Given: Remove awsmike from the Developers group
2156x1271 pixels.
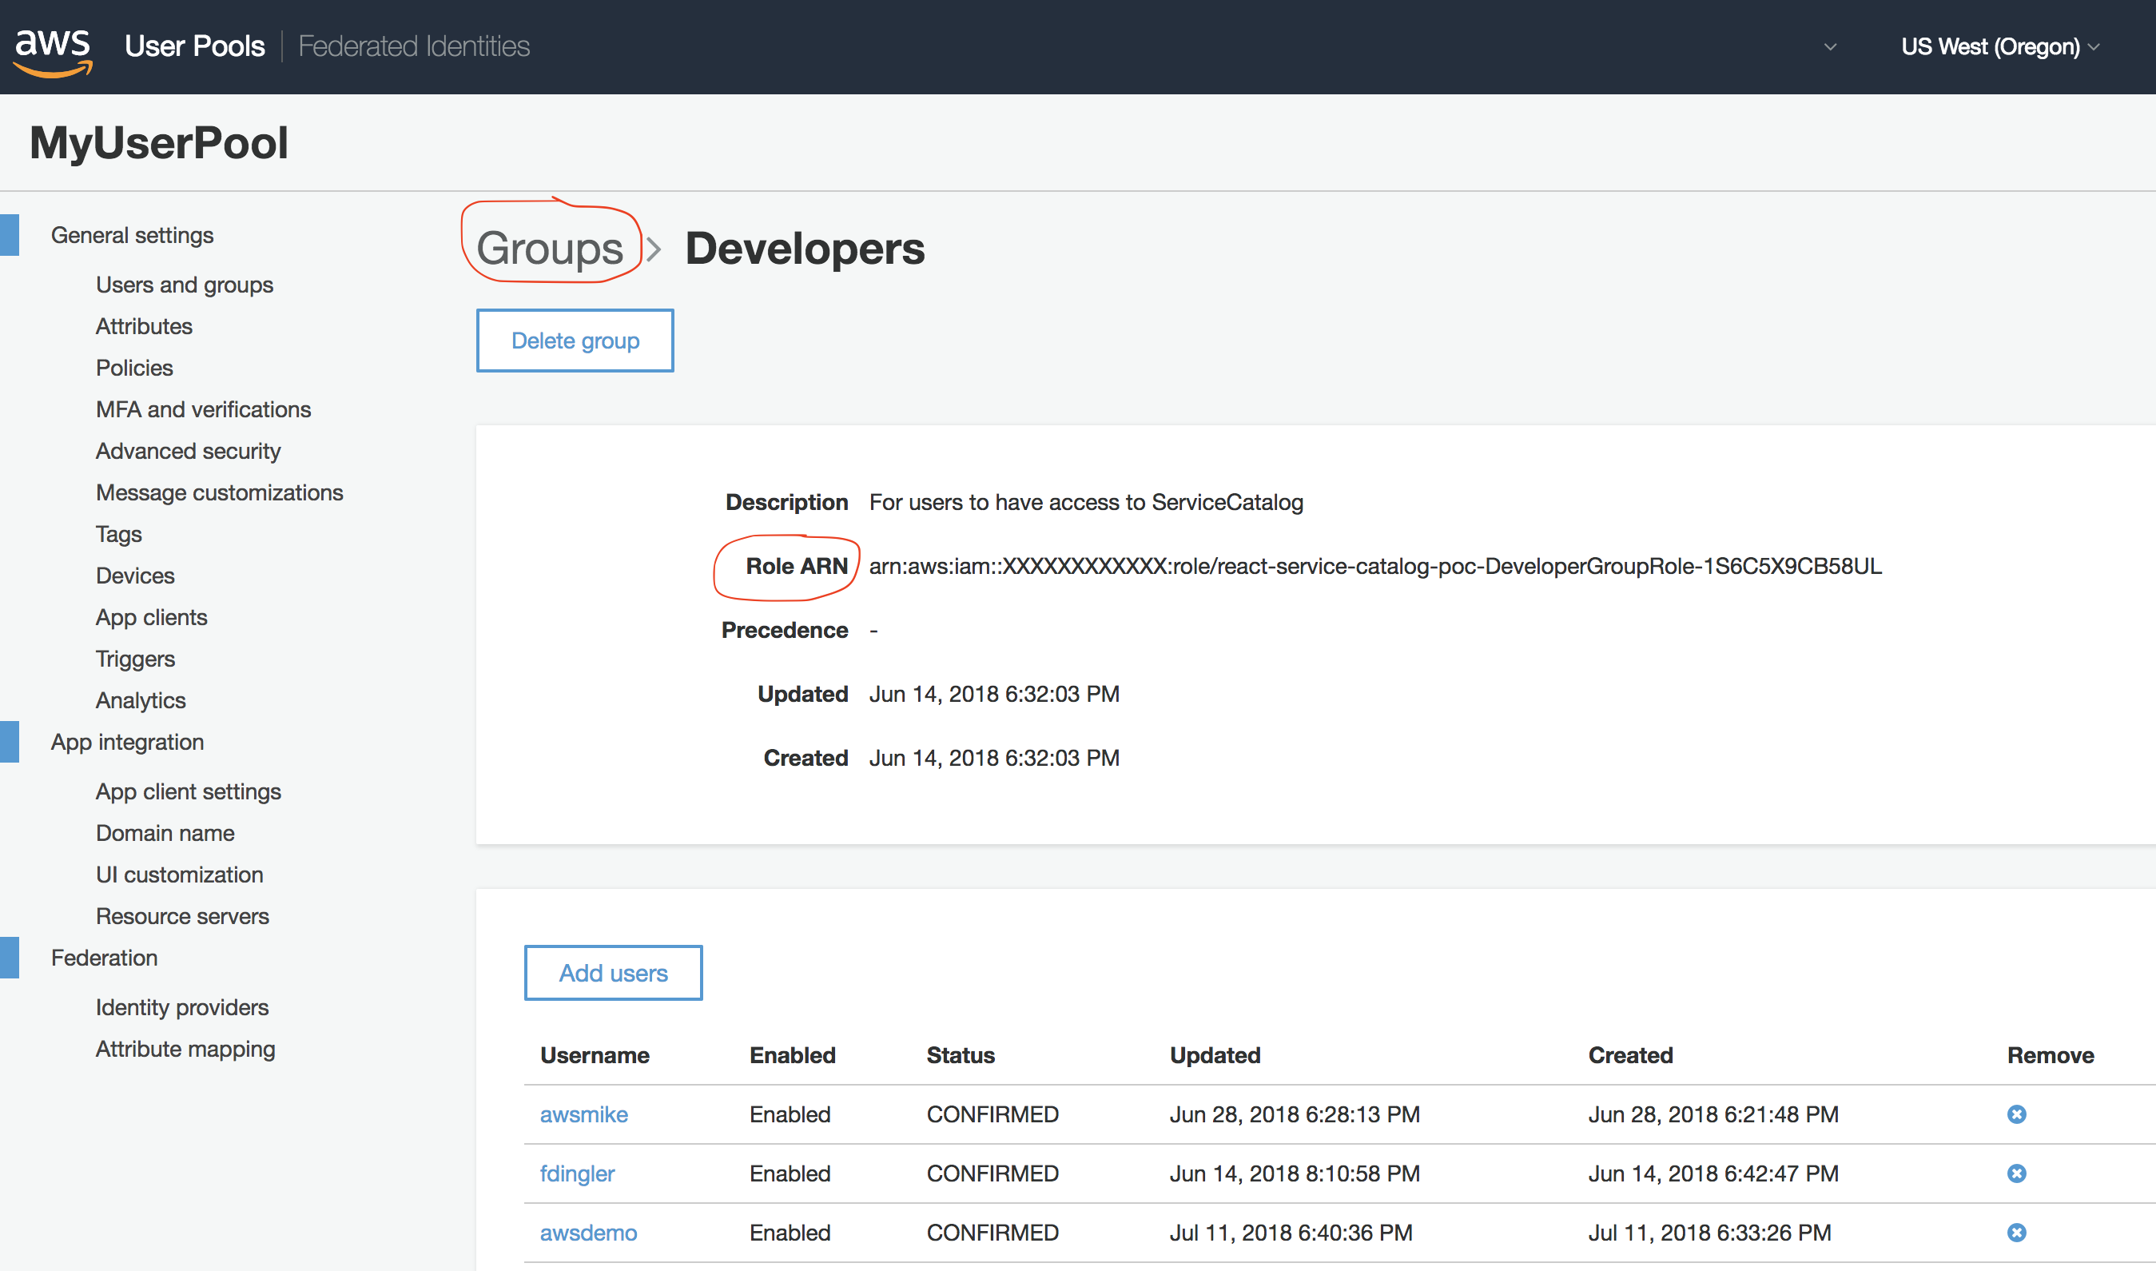Looking at the screenshot, I should 2017,1114.
